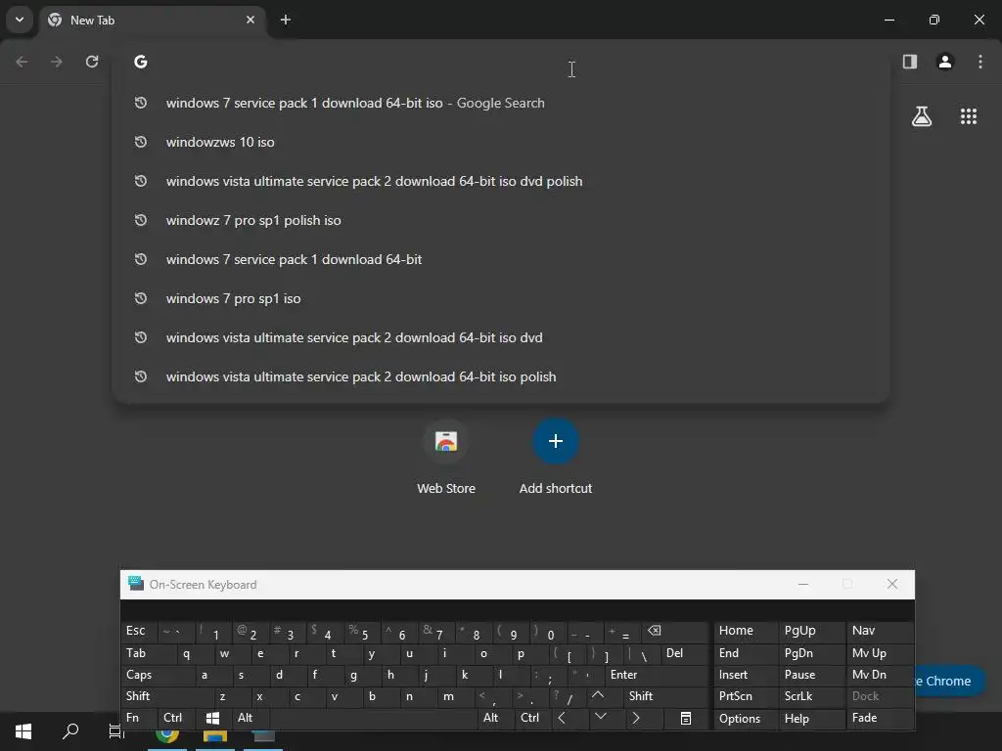Image resolution: width=1002 pixels, height=751 pixels.
Task: Click the Chrome reload page icon
Action: point(92,62)
